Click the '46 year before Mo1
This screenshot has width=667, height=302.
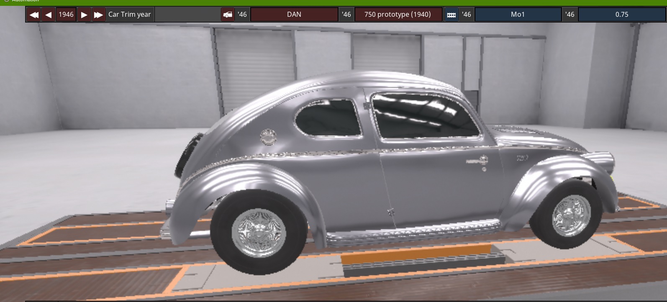(x=467, y=15)
